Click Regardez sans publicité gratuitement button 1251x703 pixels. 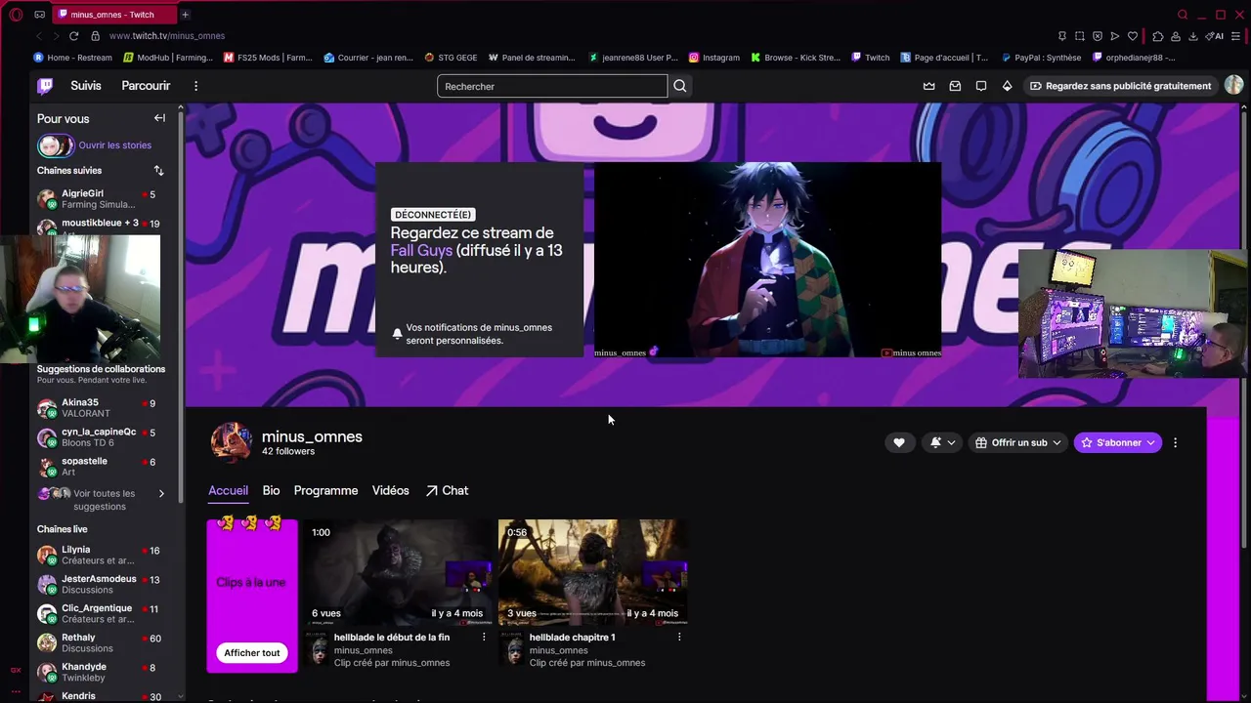tap(1120, 86)
